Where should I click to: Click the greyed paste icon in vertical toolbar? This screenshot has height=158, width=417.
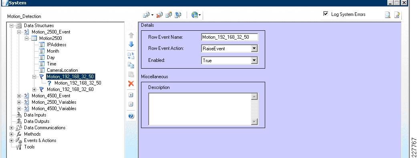[131, 75]
